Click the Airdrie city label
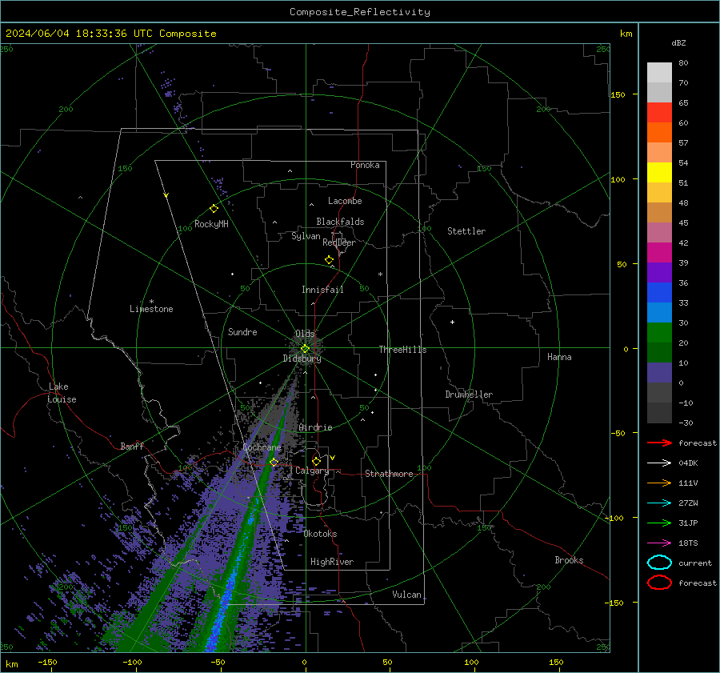The image size is (720, 673). point(315,427)
